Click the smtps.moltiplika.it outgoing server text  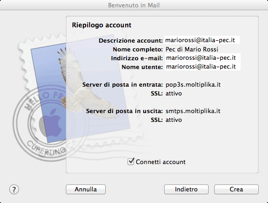pos(193,111)
